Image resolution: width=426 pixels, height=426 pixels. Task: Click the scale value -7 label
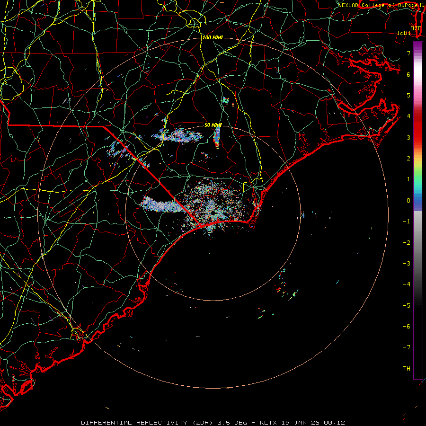pyautogui.click(x=407, y=347)
